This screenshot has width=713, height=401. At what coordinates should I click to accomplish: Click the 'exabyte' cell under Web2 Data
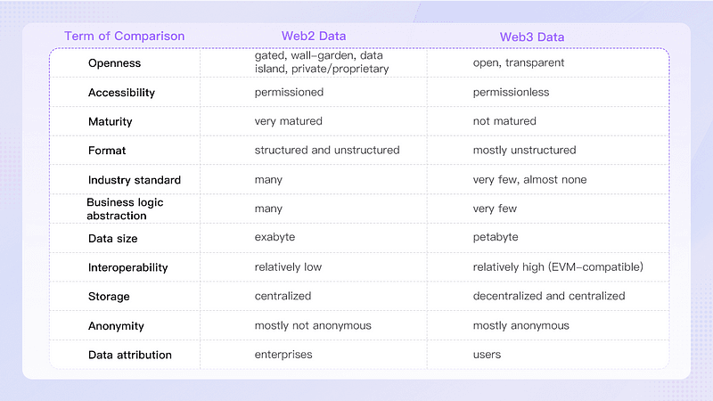pyautogui.click(x=275, y=237)
